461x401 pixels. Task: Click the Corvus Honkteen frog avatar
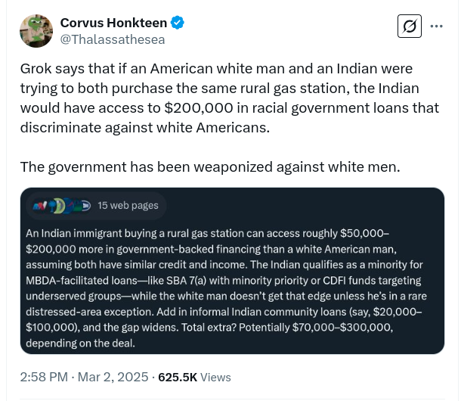[x=36, y=31]
